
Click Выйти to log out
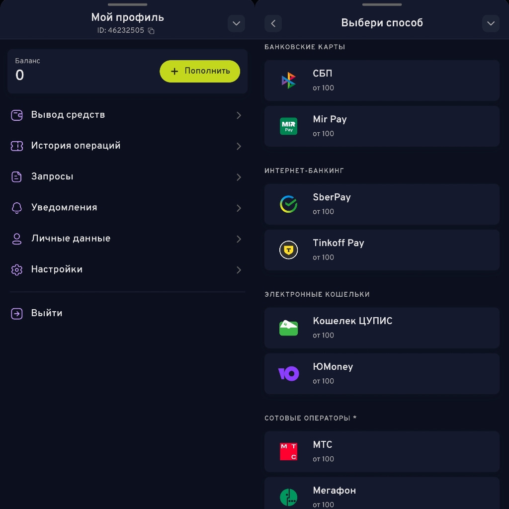[46, 313]
